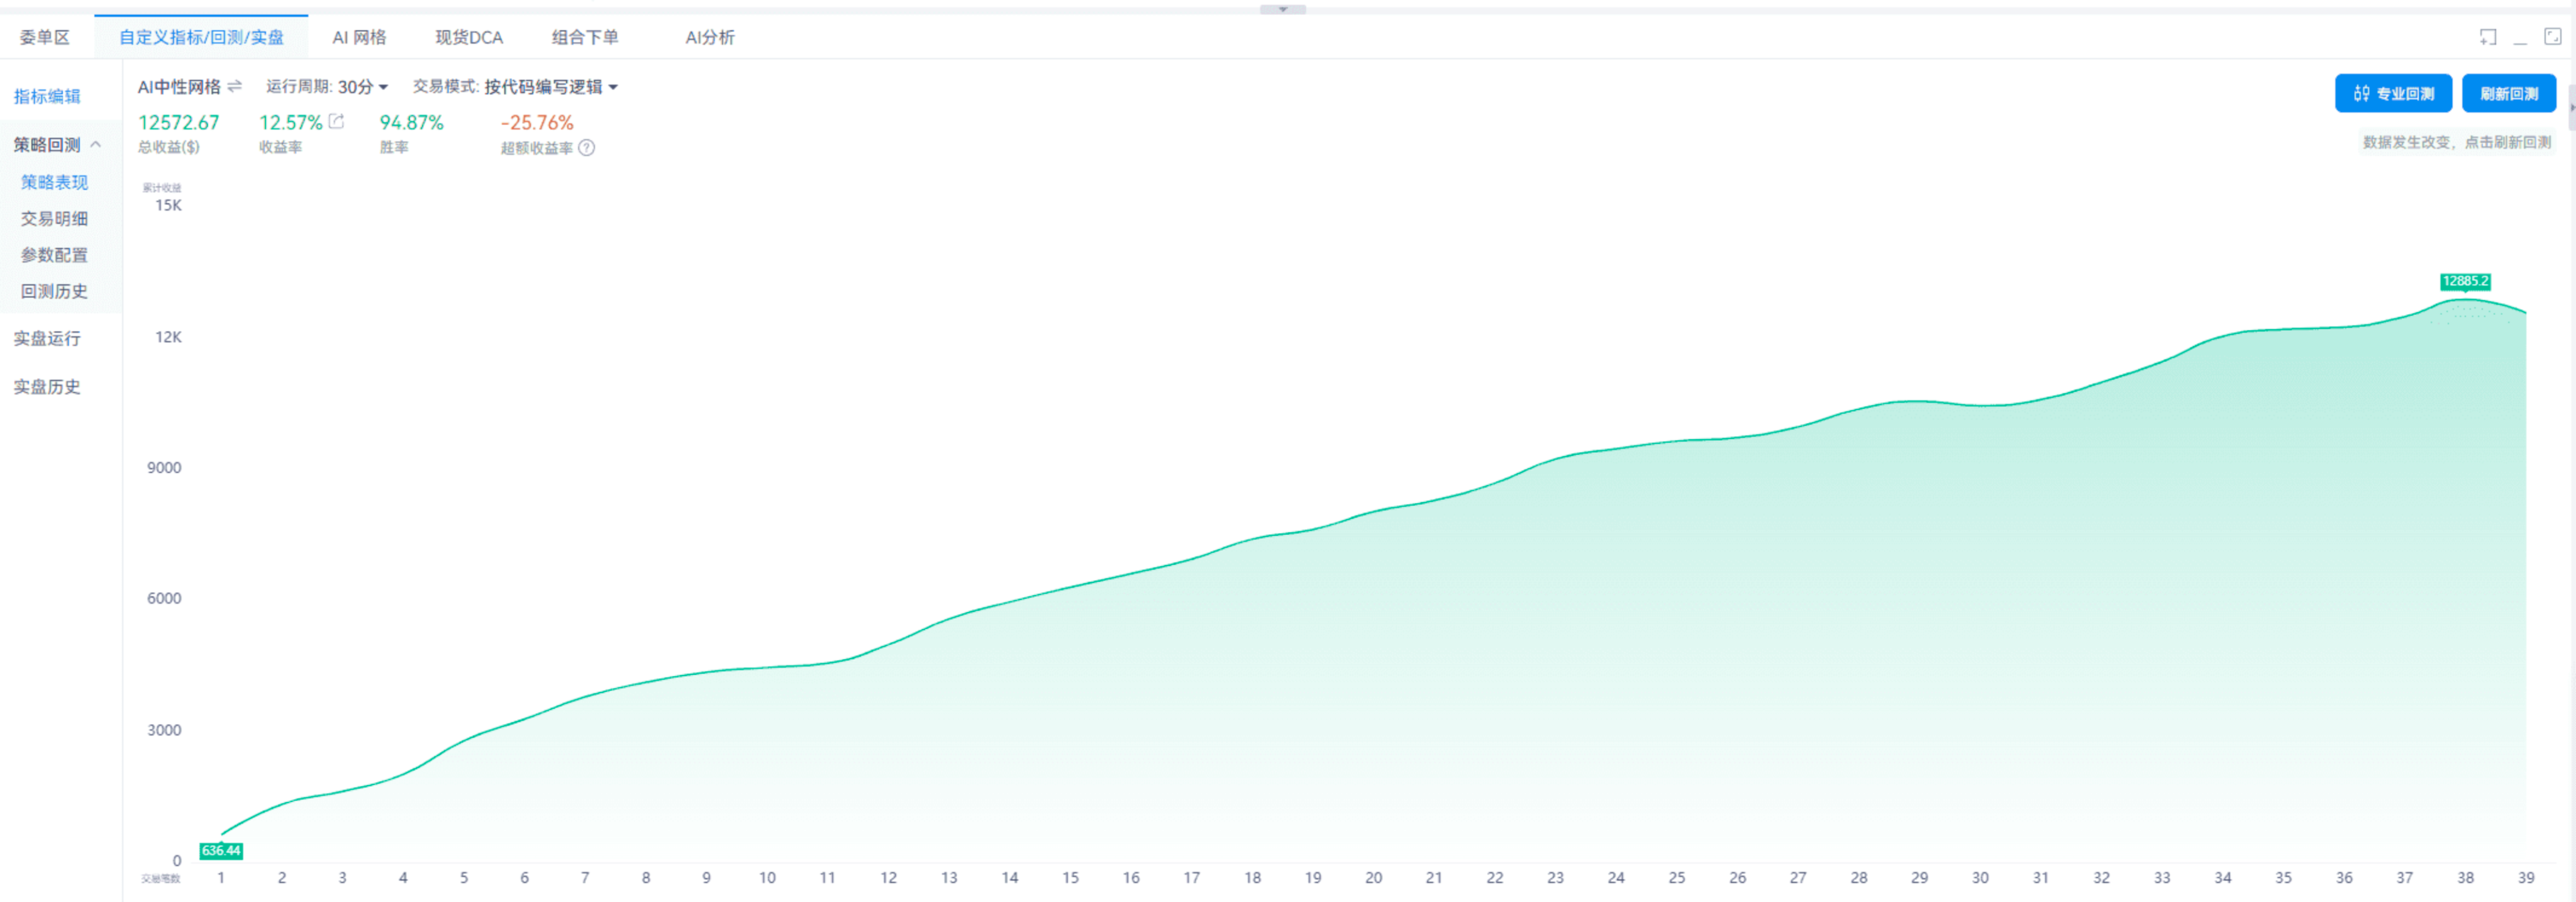Go to 实盘历史 in the sidebar
Viewport: 2576px width, 902px height.
47,387
